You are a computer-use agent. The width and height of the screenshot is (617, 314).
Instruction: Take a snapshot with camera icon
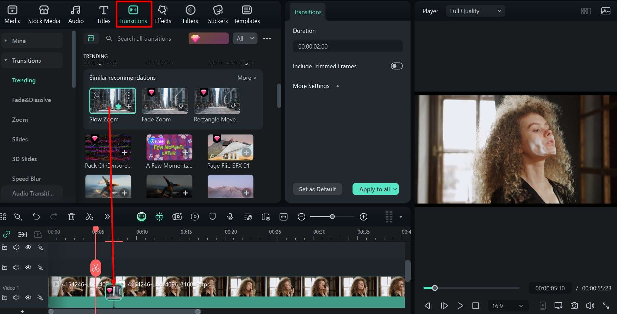574,306
